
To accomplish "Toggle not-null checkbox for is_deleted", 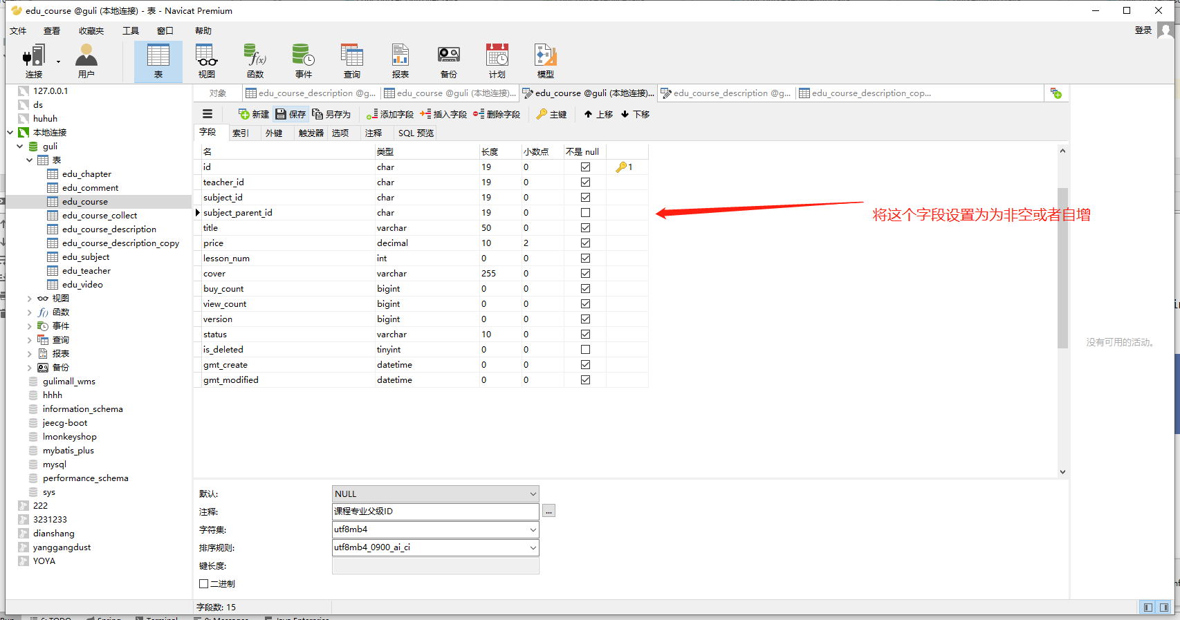I will 585,349.
